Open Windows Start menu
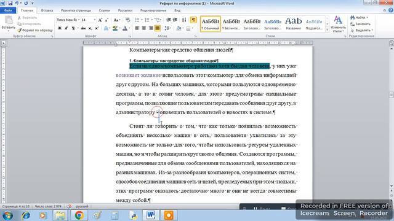The height and width of the screenshot is (221, 394). click(7, 215)
